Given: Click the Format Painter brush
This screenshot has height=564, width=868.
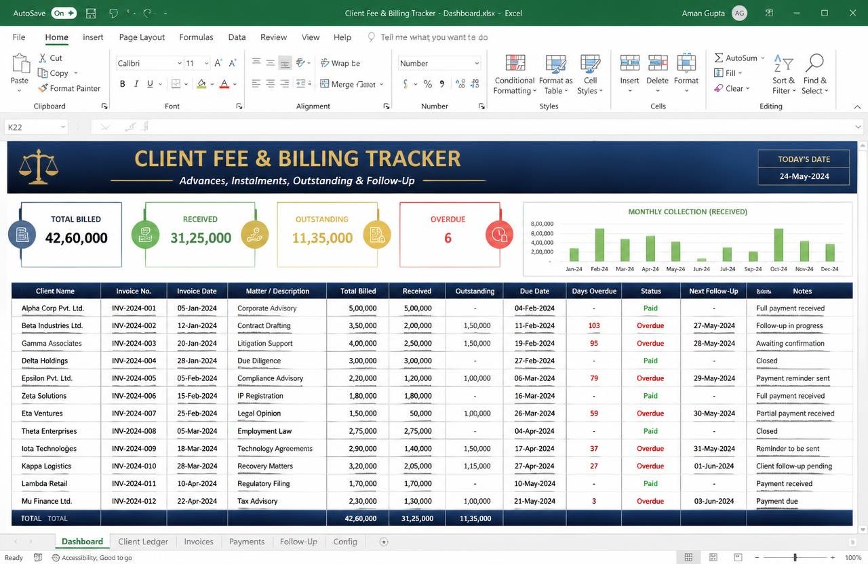Looking at the screenshot, I should tap(43, 88).
